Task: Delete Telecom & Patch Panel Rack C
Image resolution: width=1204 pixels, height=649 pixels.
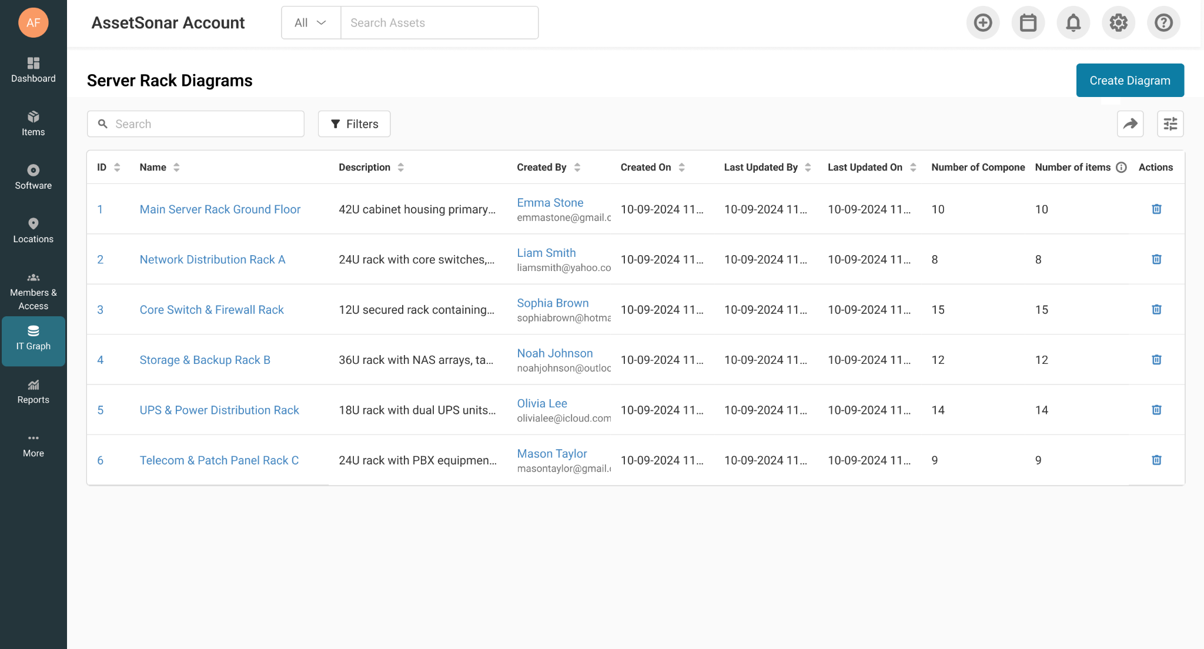Action: pos(1156,460)
